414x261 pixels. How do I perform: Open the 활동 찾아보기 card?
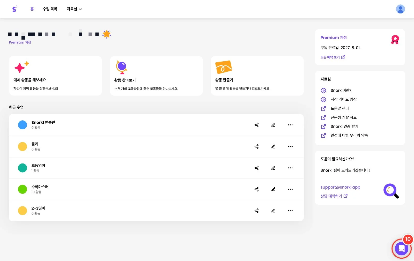click(x=156, y=76)
